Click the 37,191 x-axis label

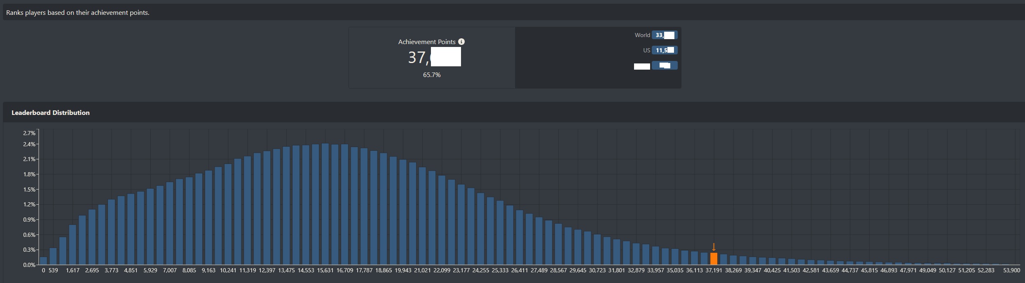pos(714,270)
